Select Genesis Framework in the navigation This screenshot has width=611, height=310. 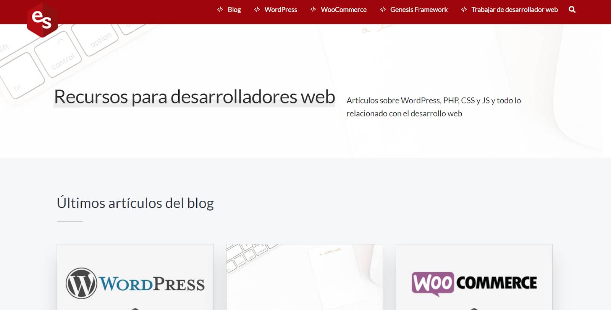(x=419, y=10)
